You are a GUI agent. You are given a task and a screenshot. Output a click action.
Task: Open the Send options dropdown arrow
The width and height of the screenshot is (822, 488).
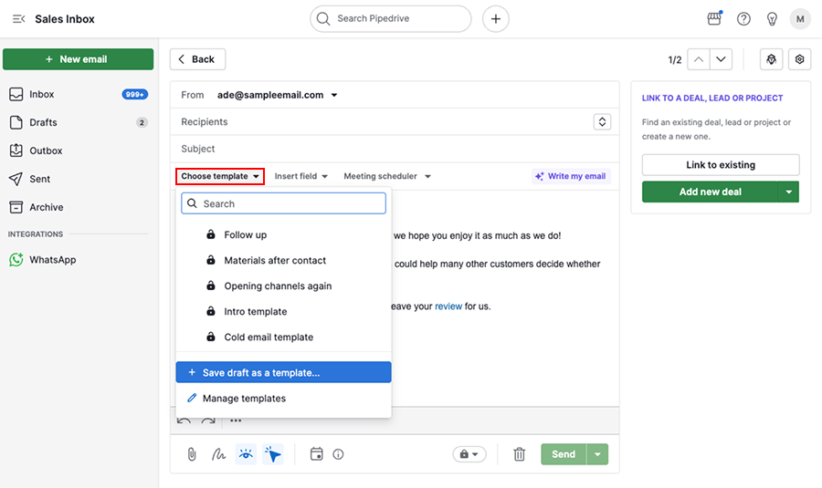(597, 454)
